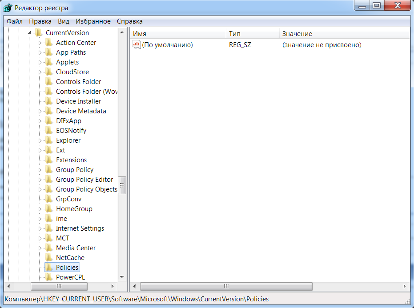Viewport: 414px width, 308px height.
Task: Expand the Action Center key
Action: [x=40, y=43]
